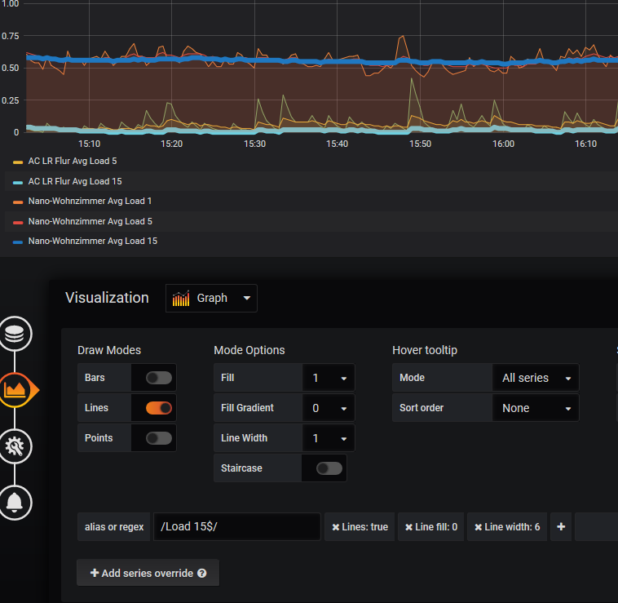
Task: Open General settings gear sidebar icon
Action: 15,446
